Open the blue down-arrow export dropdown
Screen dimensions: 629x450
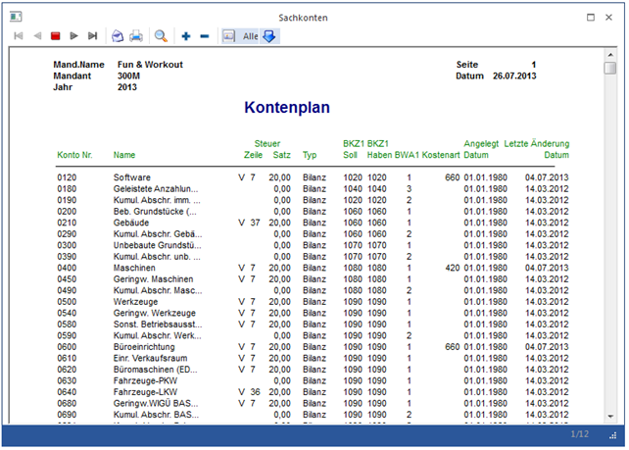[x=269, y=36]
